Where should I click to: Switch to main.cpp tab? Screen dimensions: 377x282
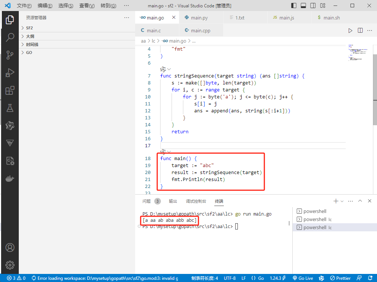click(x=201, y=30)
